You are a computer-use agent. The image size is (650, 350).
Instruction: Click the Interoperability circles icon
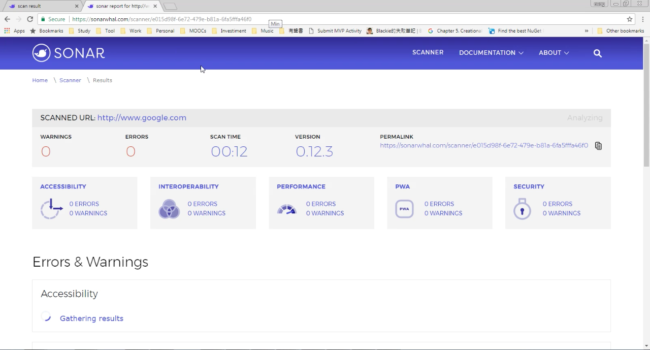[169, 208]
